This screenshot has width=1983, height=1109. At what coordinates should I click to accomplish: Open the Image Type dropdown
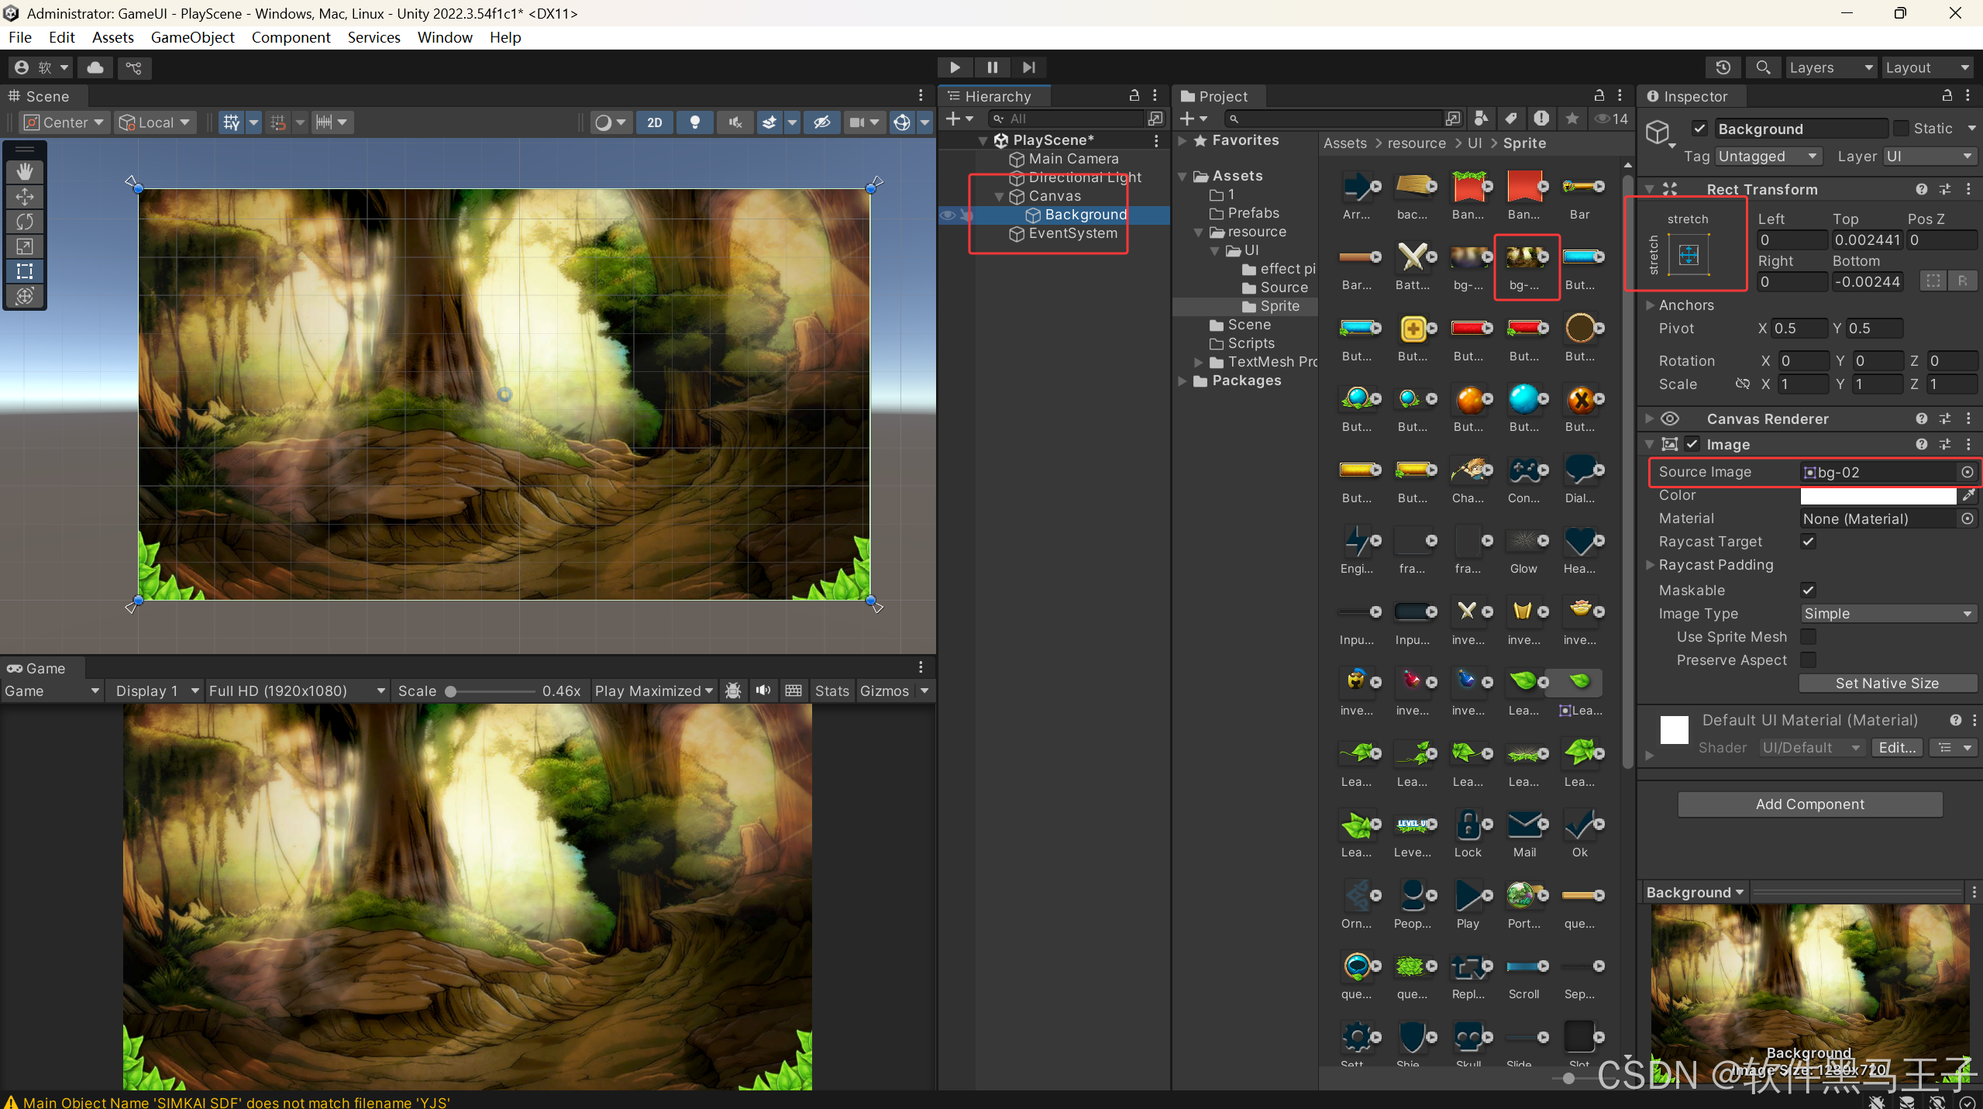(x=1887, y=614)
